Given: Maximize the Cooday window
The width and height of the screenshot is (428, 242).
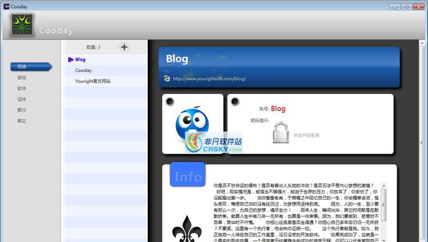Looking at the screenshot, I should pyautogui.click(x=407, y=6).
